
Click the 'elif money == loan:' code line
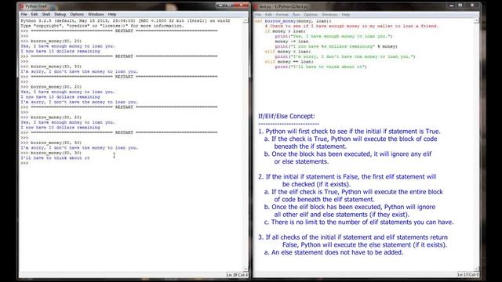[289, 62]
